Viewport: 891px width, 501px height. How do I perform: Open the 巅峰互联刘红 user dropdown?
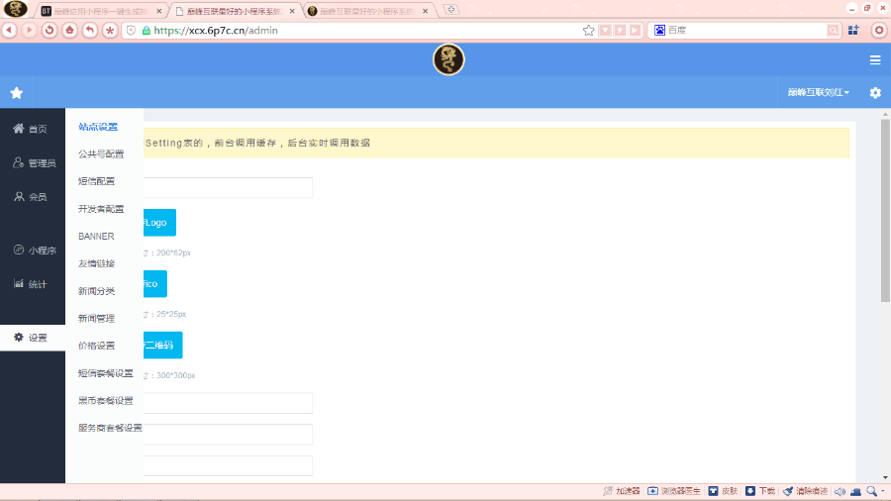click(819, 92)
